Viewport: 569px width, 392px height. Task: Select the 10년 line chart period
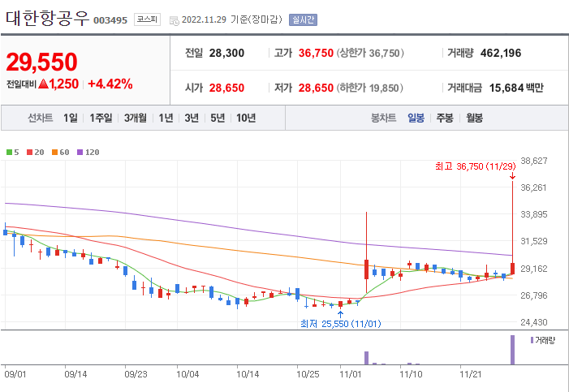[246, 118]
